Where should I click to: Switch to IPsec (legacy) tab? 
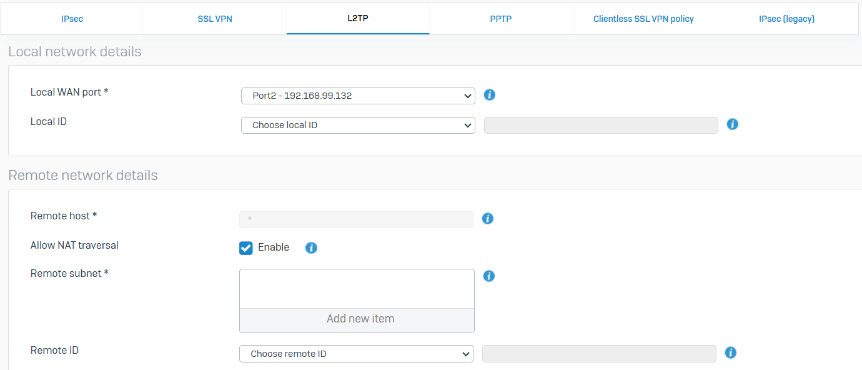(786, 19)
